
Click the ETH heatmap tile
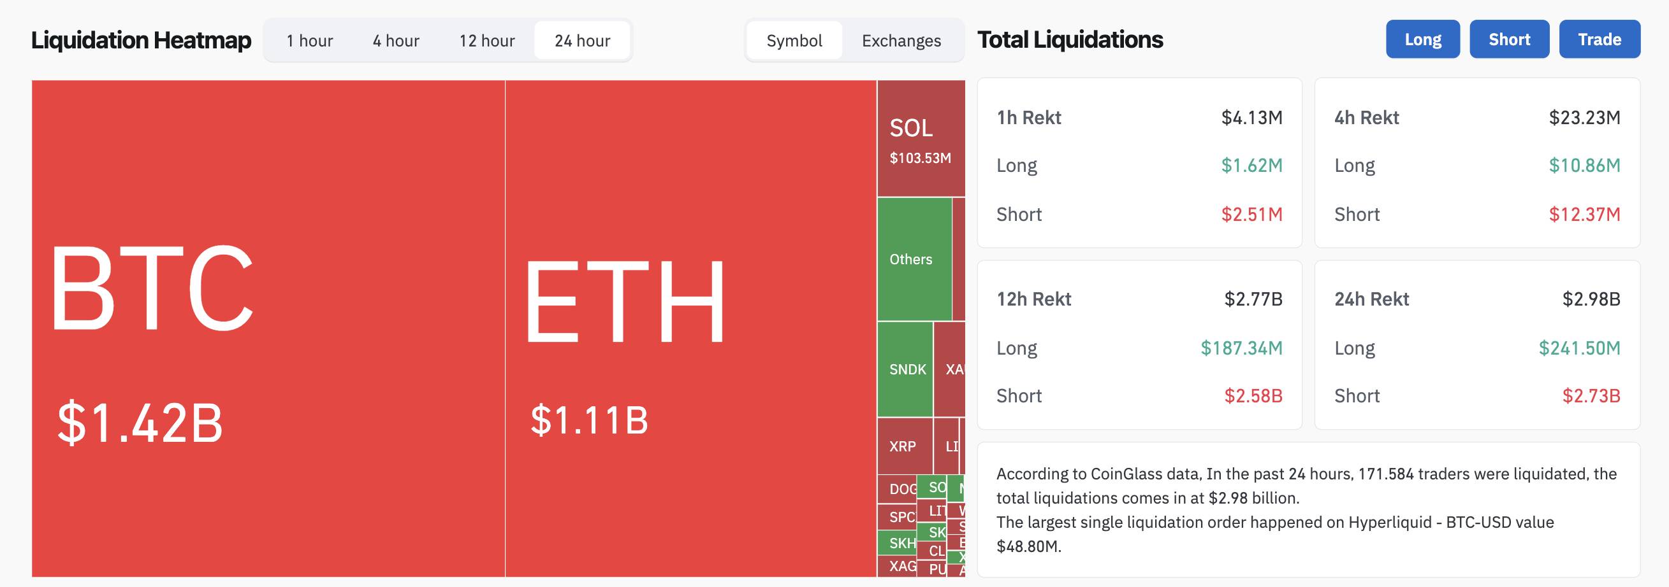click(x=690, y=328)
